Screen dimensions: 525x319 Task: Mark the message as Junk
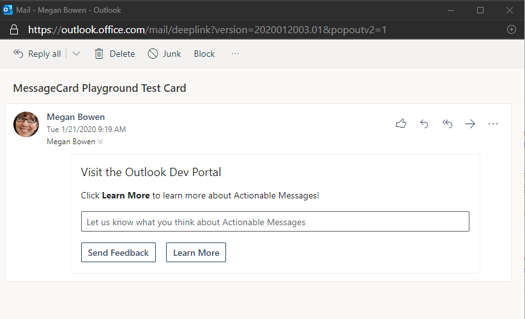164,54
